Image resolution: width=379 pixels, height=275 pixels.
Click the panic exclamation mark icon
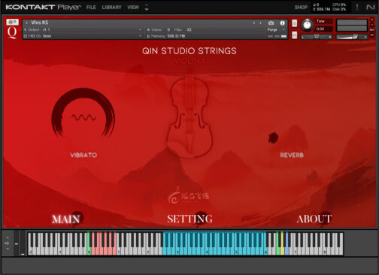point(357,7)
